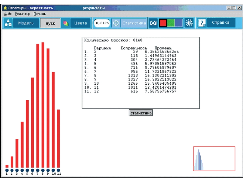Viewport: 243px width, 182px height.
Task: Click the статистика button below results
Action: click(x=141, y=113)
